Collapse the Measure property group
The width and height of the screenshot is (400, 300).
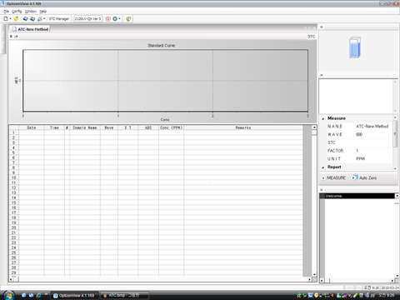coord(323,118)
